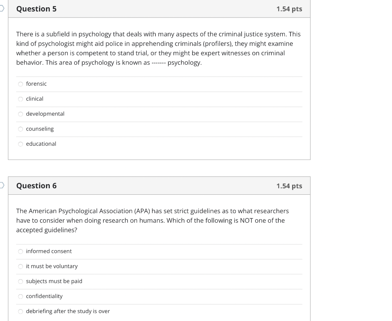Click the confidentiality answer text label
The width and height of the screenshot is (392, 321).
pyautogui.click(x=44, y=296)
